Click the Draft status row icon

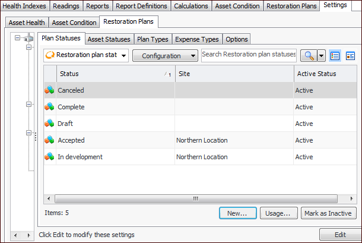[49, 124]
